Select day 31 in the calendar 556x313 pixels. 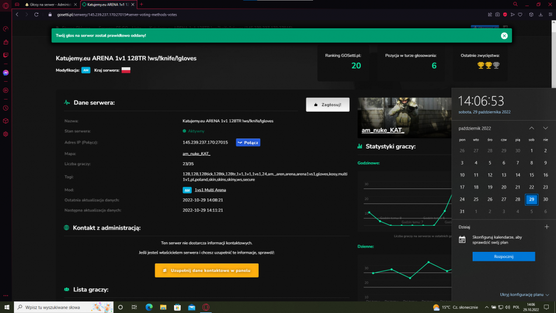462,212
